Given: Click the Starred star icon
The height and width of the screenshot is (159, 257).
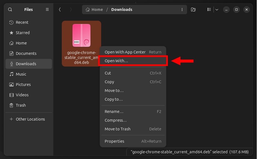Looking at the screenshot, I should pos(11,33).
